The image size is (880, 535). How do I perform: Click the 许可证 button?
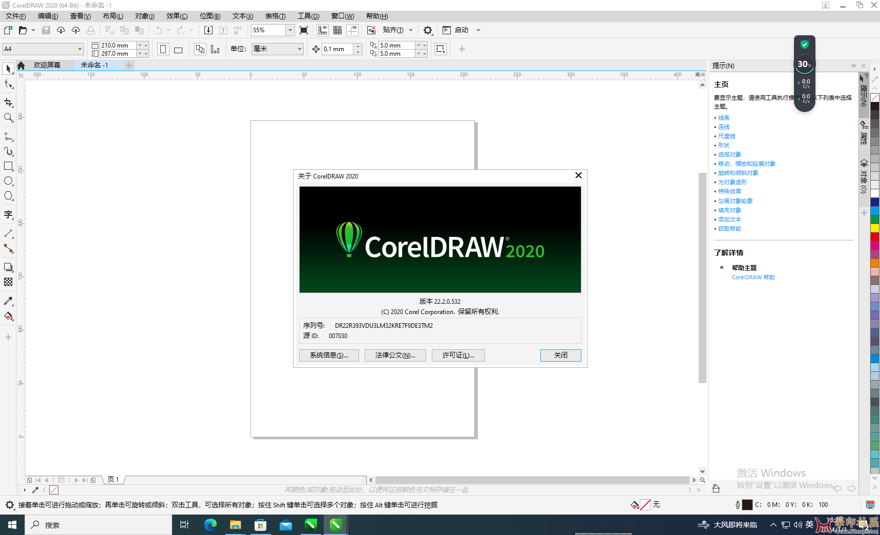click(x=458, y=355)
